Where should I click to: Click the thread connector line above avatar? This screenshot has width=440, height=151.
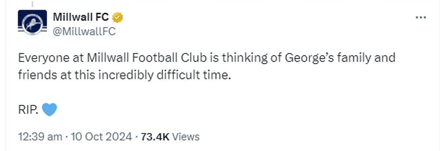(x=32, y=4)
